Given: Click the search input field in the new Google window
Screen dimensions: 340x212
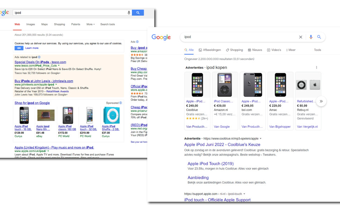Looking at the screenshot, I should pyautogui.click(x=241, y=37).
